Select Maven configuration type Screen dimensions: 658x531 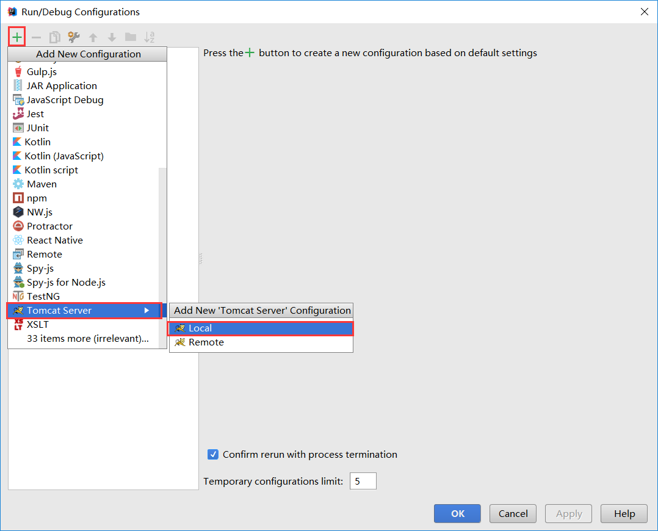coord(83,184)
